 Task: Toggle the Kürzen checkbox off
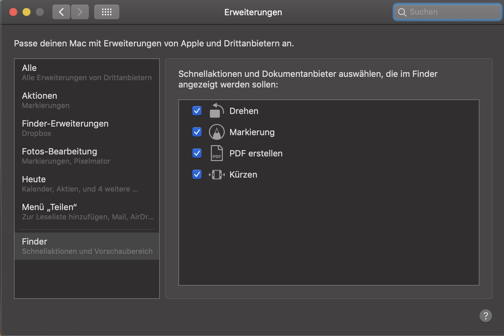click(197, 174)
